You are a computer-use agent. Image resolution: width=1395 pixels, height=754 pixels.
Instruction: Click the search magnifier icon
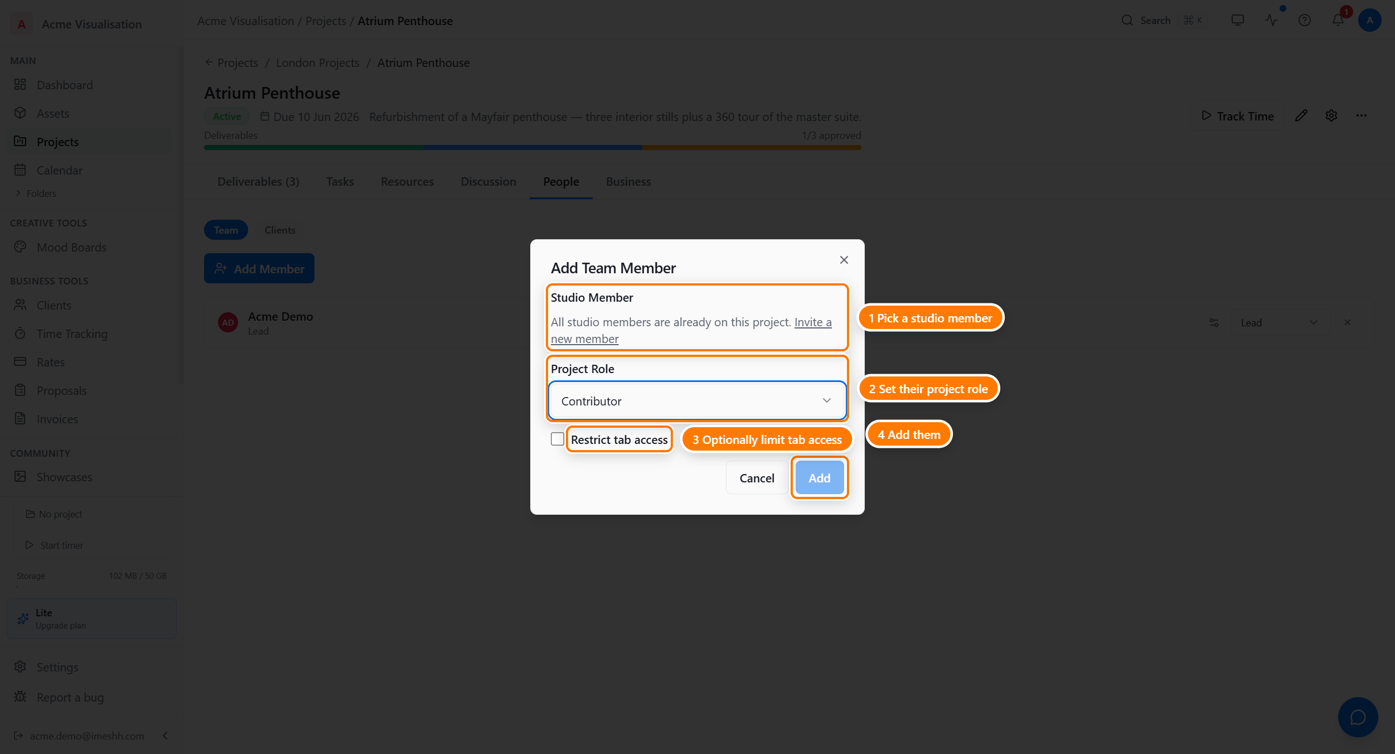(1127, 20)
